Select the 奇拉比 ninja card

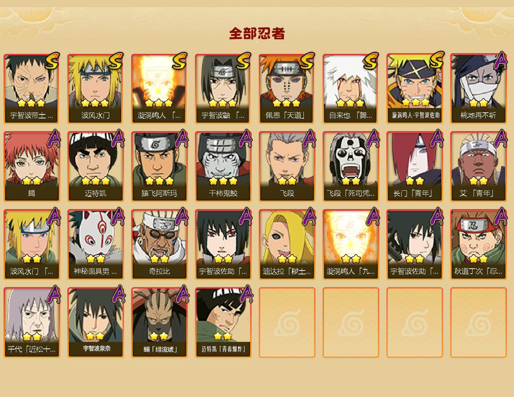click(159, 245)
